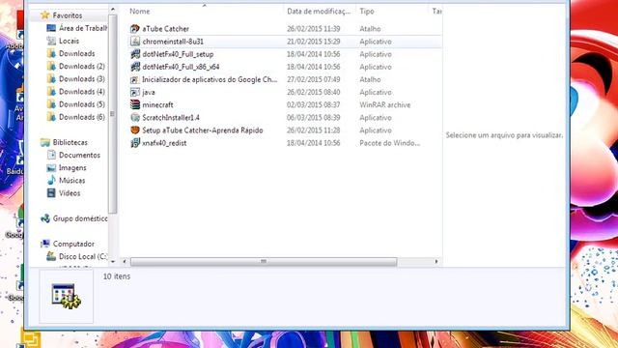Click the Área de Trabalho sidebar icon

(51, 28)
